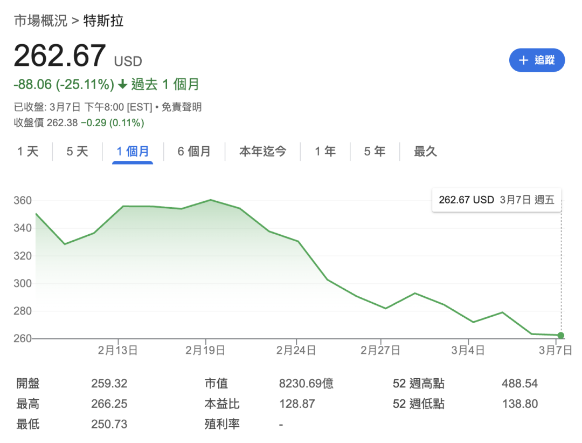
Task: Click the 本益比 label
Action: (x=222, y=404)
